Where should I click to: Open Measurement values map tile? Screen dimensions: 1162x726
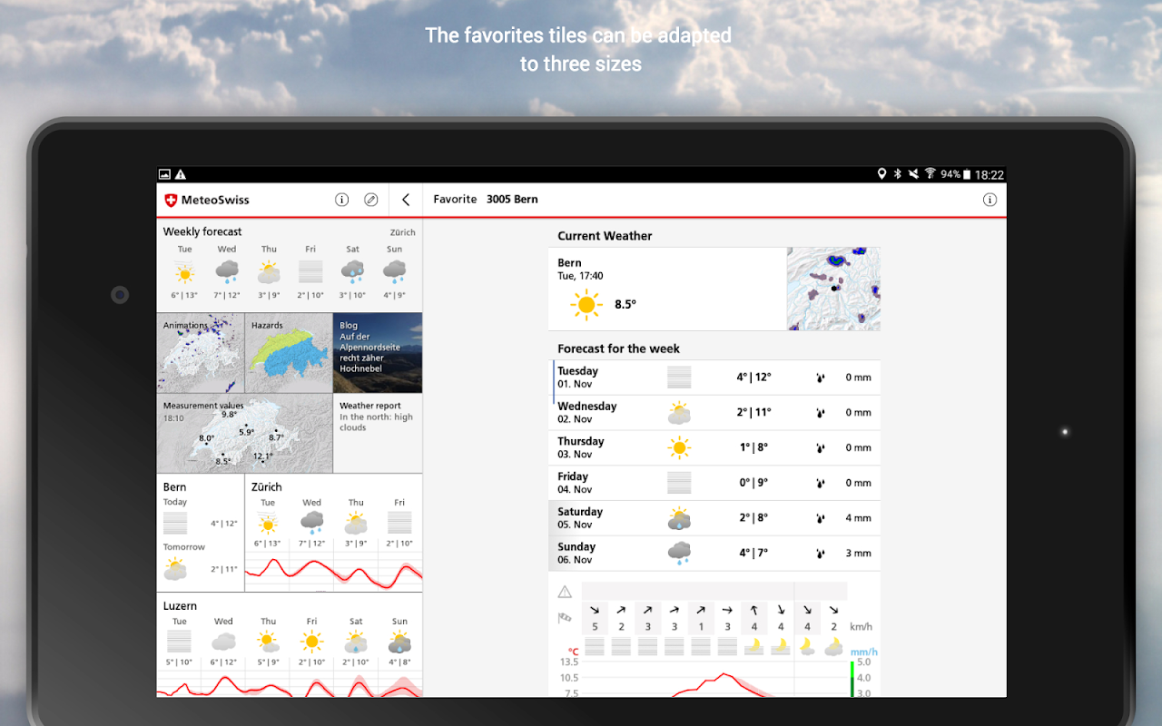(x=245, y=434)
